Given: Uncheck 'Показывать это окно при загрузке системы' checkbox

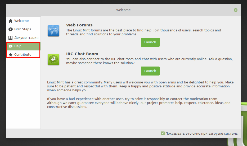Looking at the screenshot, I should (x=163, y=133).
